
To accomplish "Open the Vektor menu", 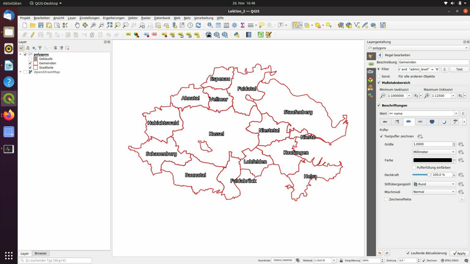I will [x=133, y=18].
